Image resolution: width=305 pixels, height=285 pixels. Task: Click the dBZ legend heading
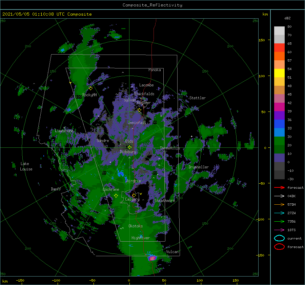pos(287,18)
